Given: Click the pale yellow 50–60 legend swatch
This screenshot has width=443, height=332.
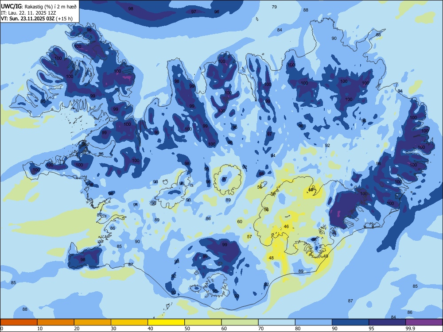Looking at the screenshot, I should point(203,322).
